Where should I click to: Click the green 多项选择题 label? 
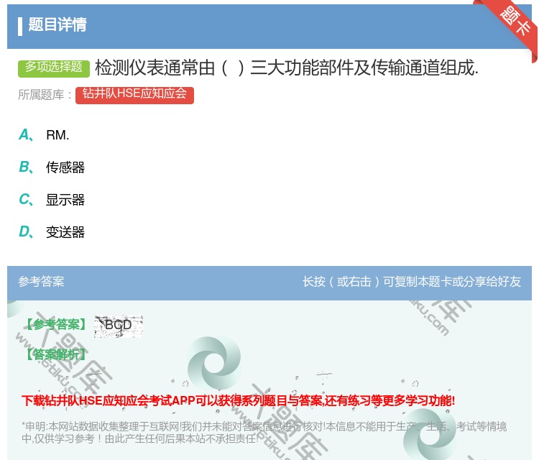(x=54, y=68)
